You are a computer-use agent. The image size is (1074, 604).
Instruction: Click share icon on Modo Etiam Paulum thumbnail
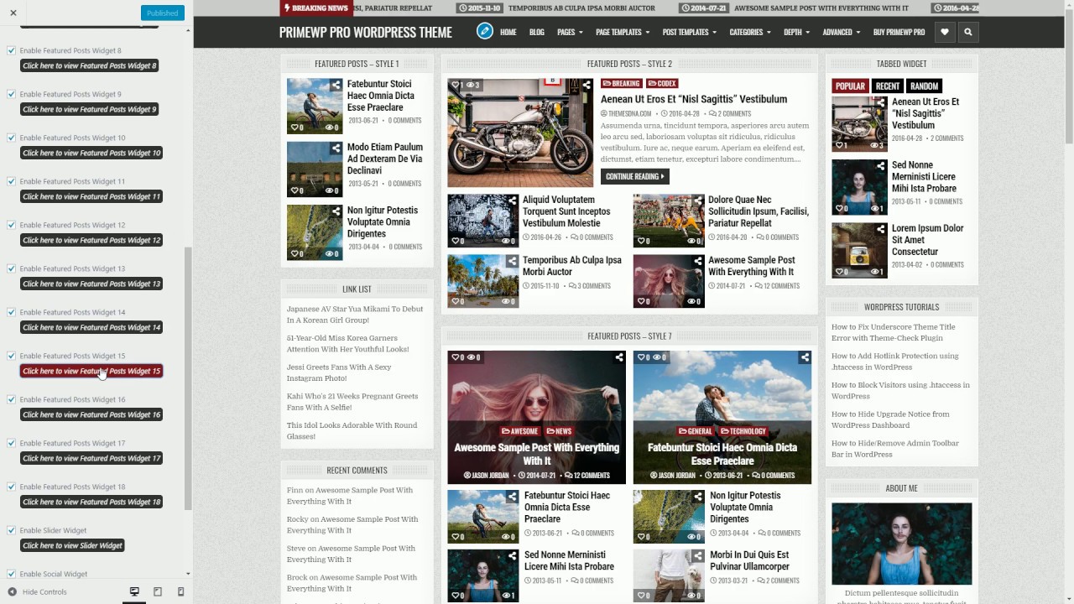(x=336, y=148)
